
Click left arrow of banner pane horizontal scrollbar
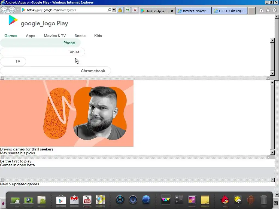coord(2,157)
